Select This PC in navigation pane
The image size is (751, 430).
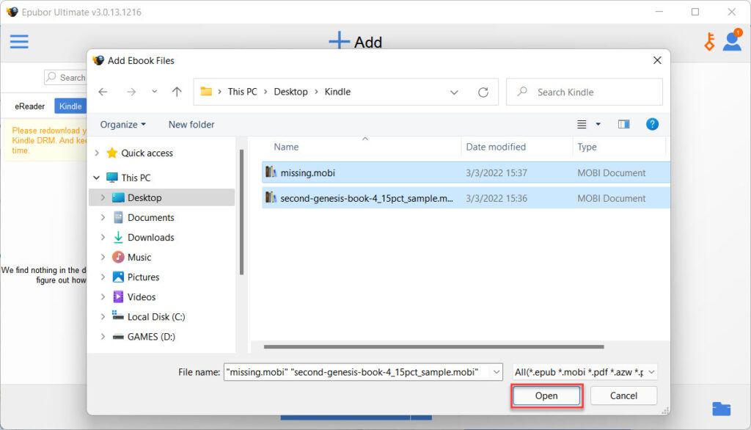(136, 178)
